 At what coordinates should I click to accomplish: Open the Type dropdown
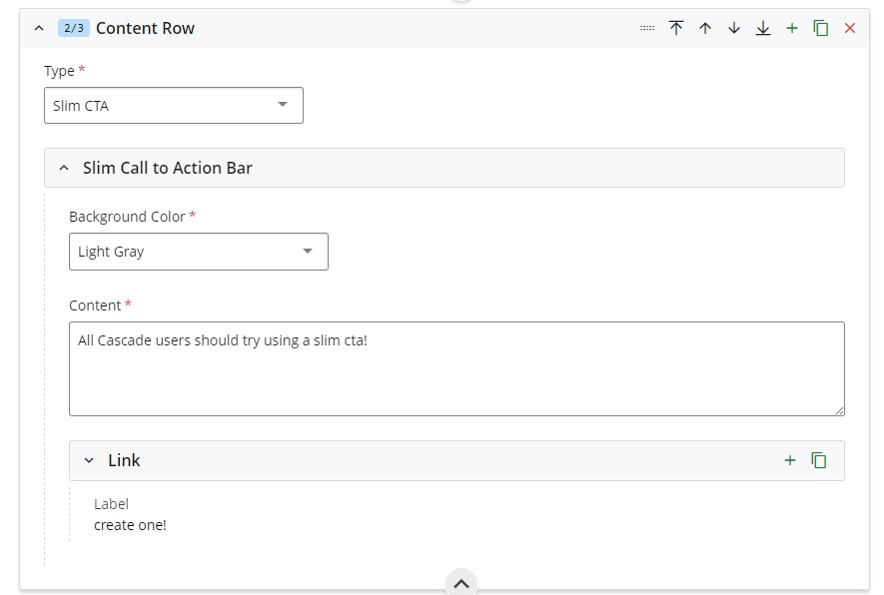(285, 104)
